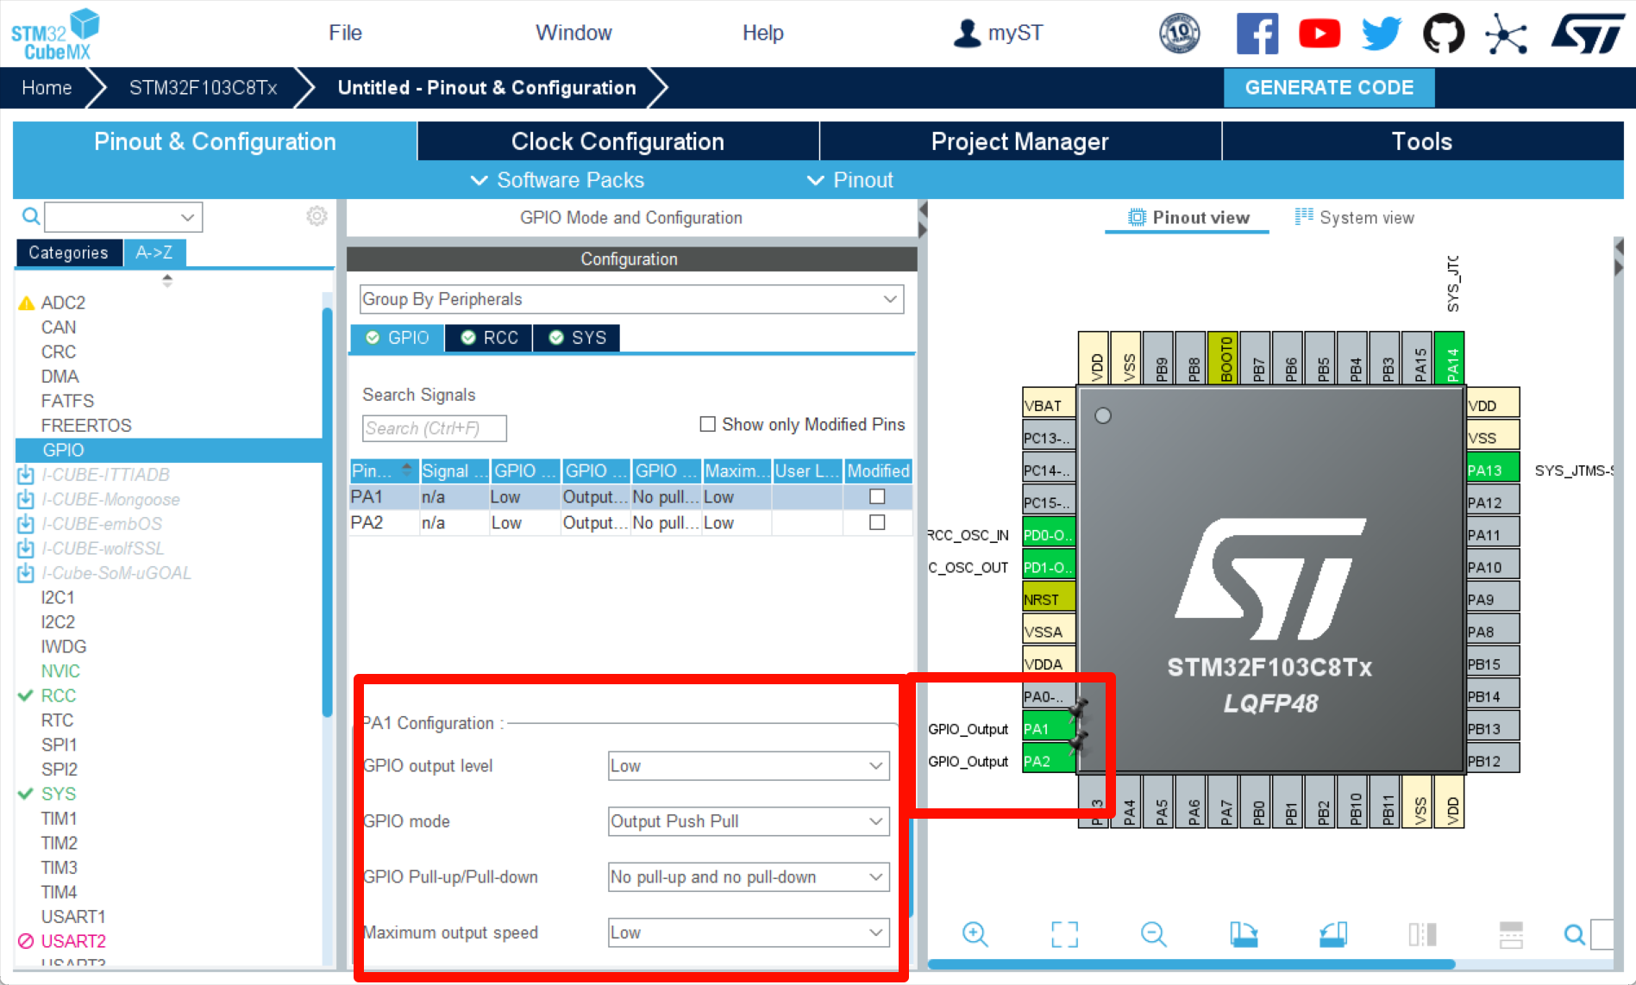
Task: Click the categories list vertical scrollbar
Action: (327, 512)
